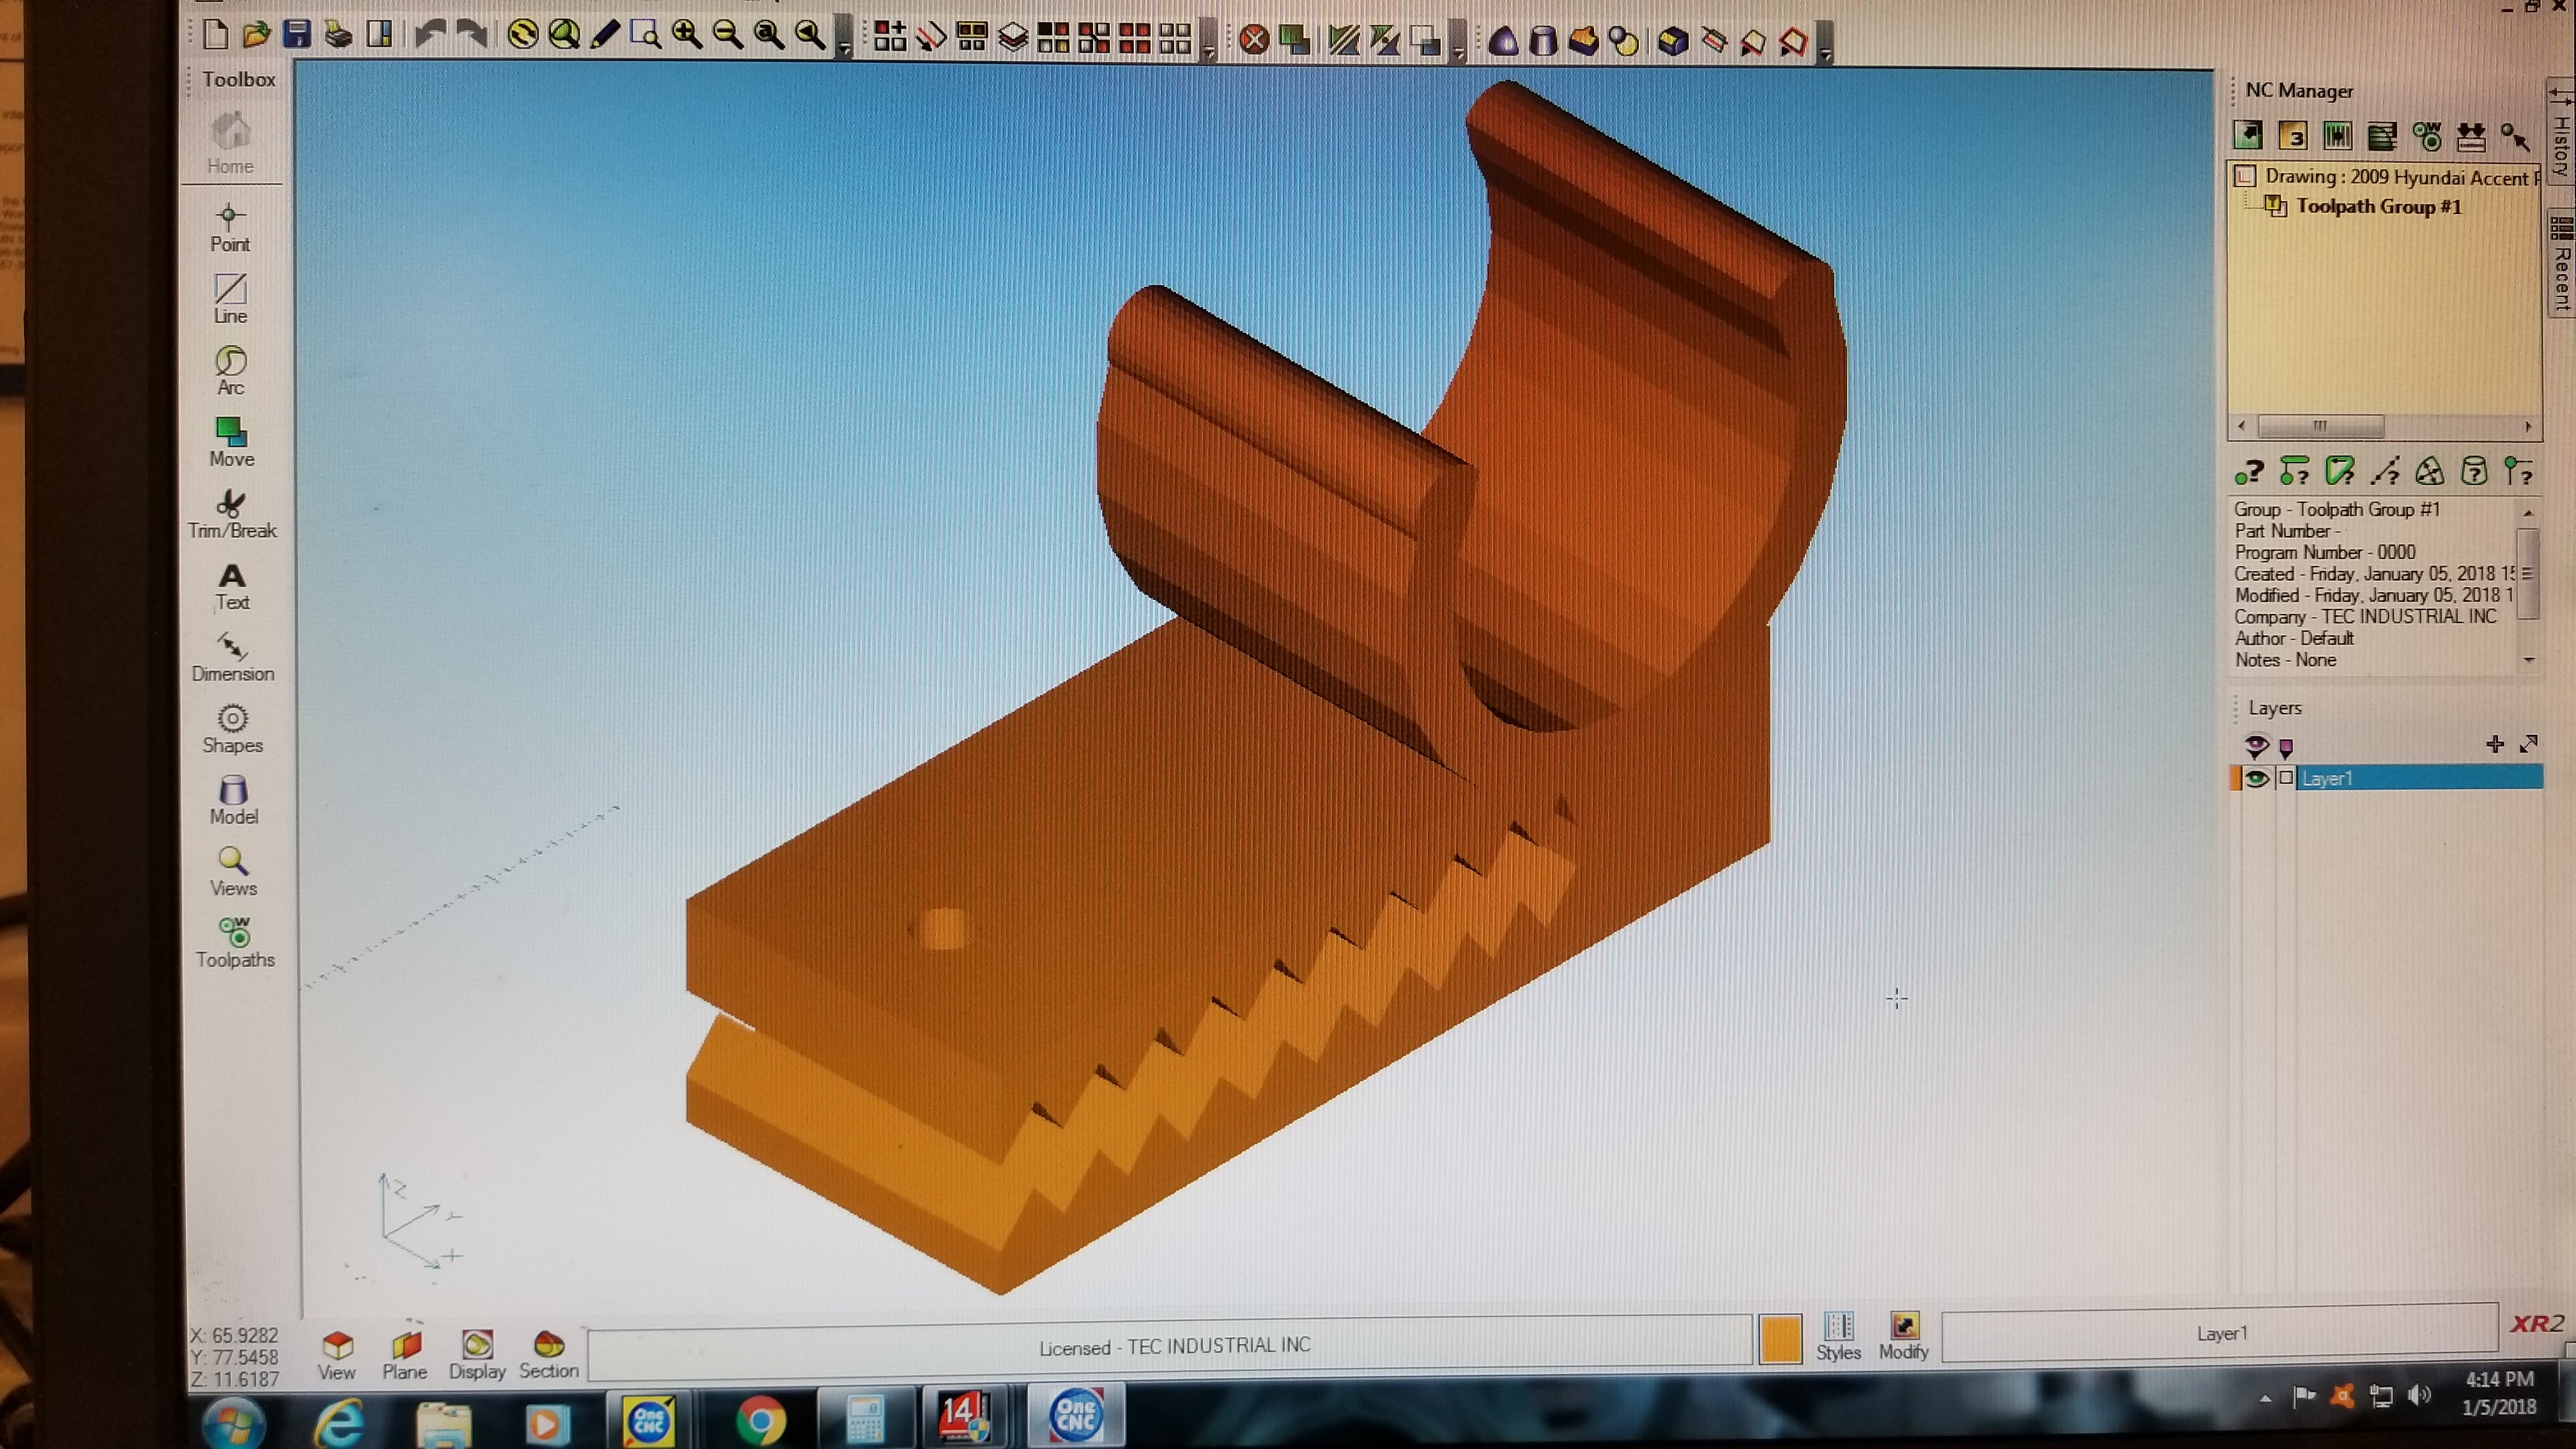Click the red circle X delete icon

(x=1254, y=40)
